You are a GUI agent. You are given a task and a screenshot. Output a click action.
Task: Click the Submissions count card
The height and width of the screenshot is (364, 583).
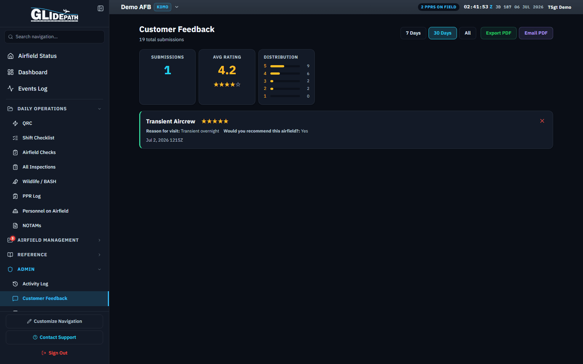167,77
